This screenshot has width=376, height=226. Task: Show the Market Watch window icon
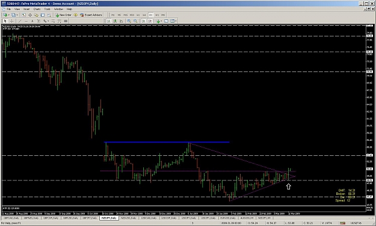click(x=23, y=15)
